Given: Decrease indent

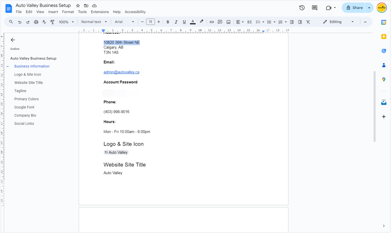Looking at the screenshot, I should click(292, 22).
